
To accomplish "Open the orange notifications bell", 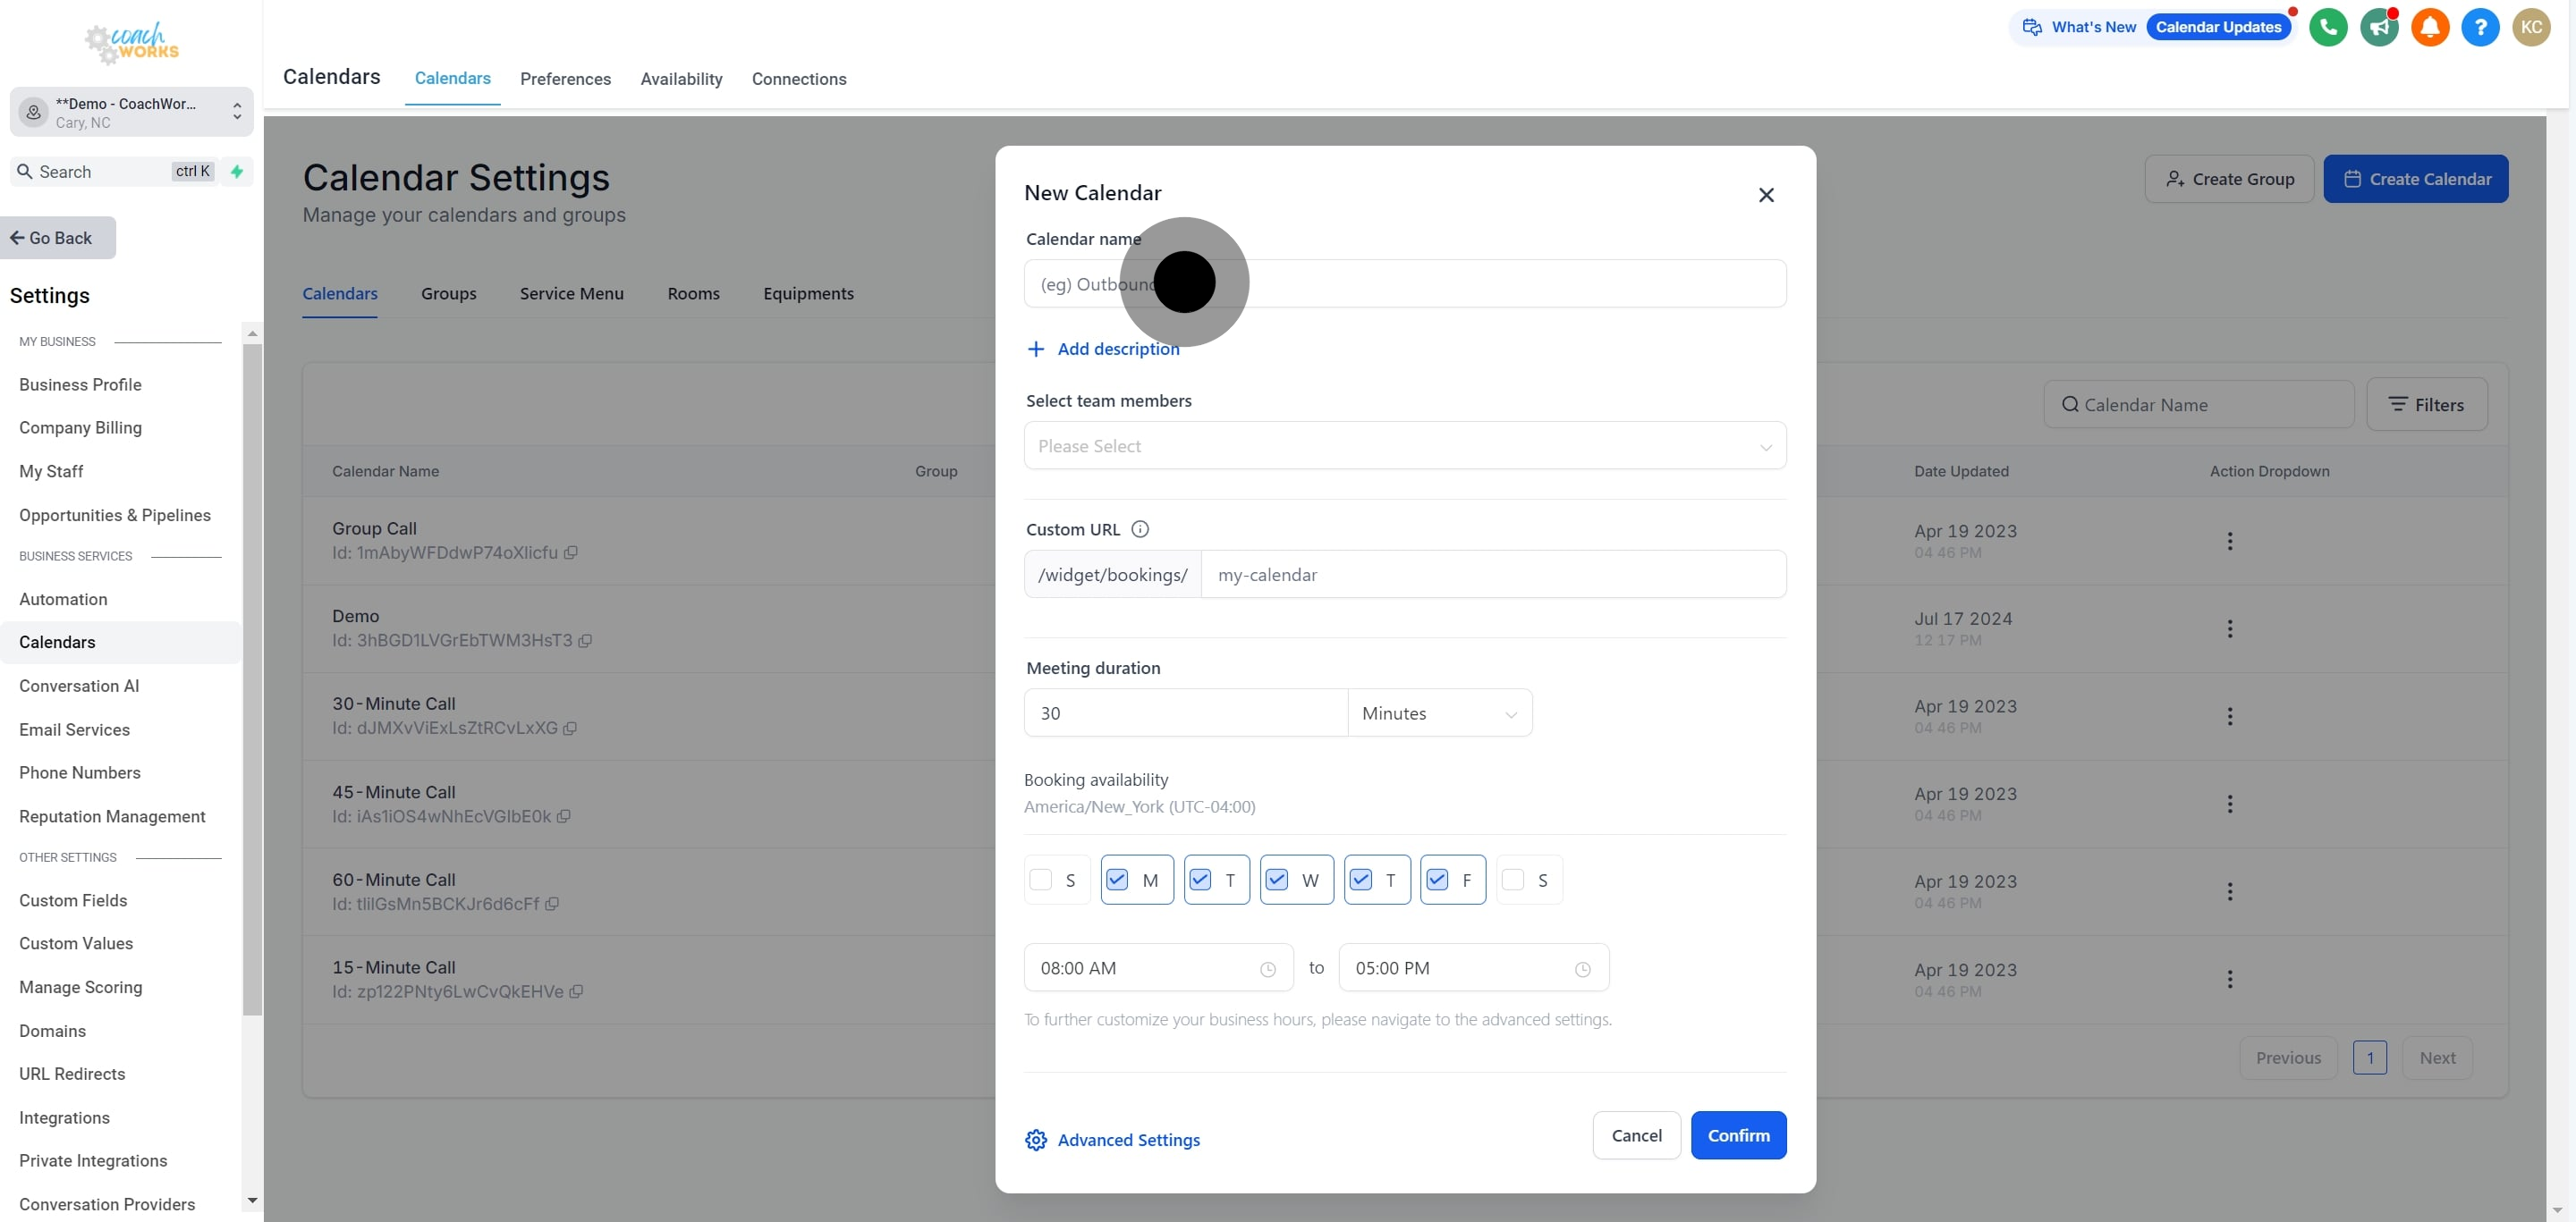I will pyautogui.click(x=2430, y=27).
